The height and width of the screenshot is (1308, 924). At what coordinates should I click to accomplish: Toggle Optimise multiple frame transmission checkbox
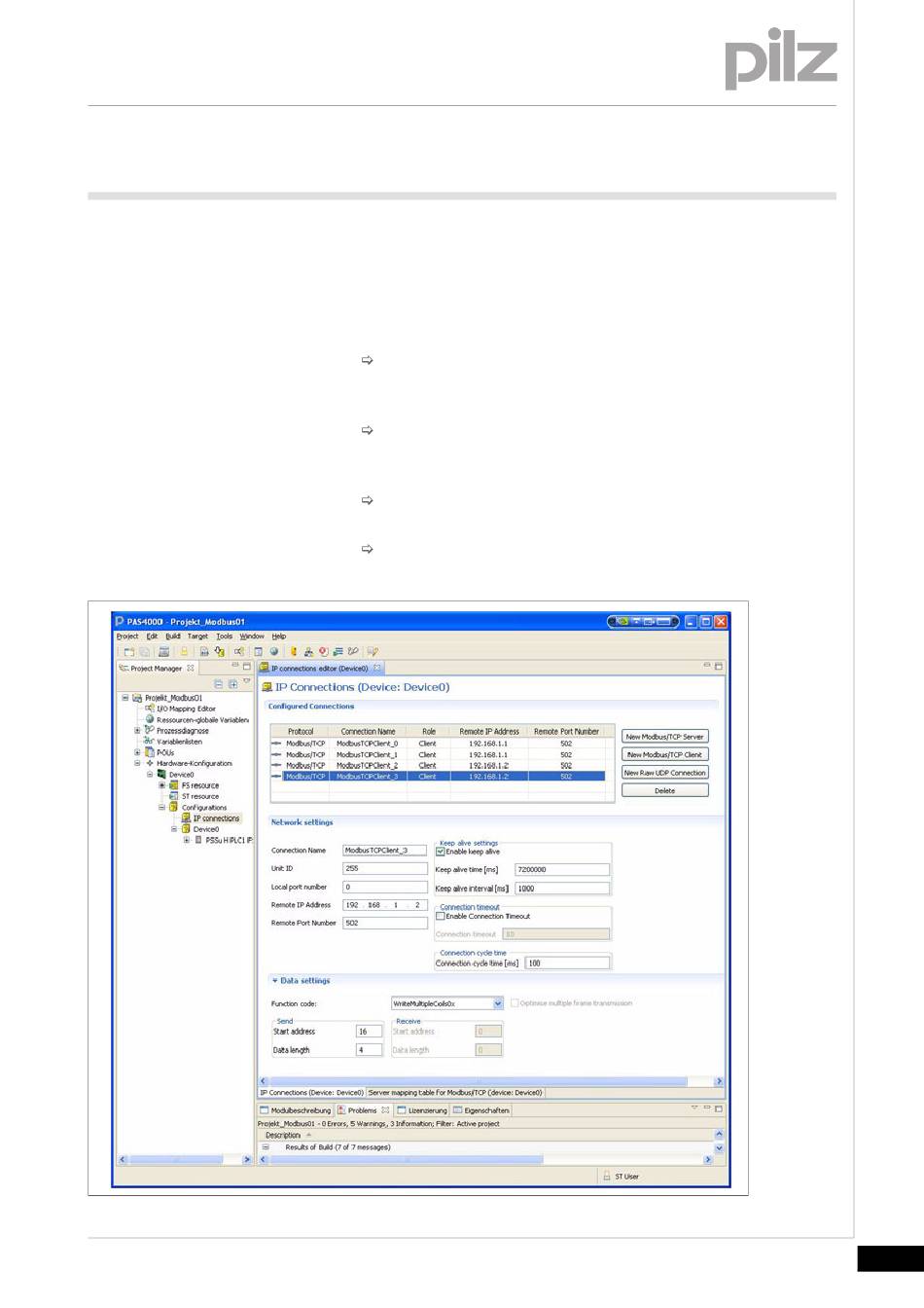(515, 1002)
